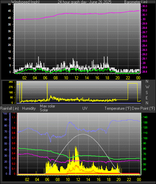
Task: Click the W wind direction label
Action: (x=147, y=87)
